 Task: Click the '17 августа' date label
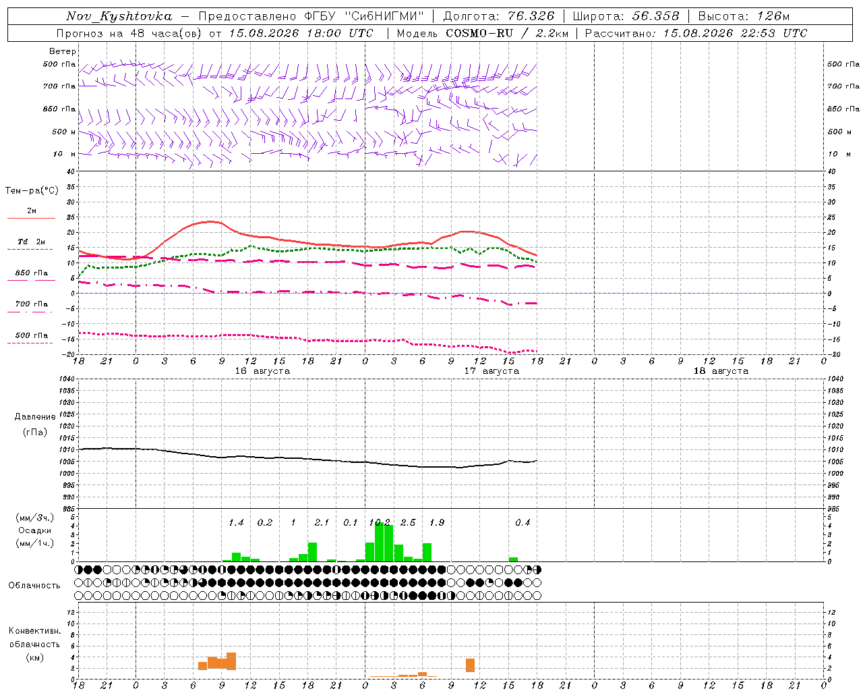click(492, 371)
